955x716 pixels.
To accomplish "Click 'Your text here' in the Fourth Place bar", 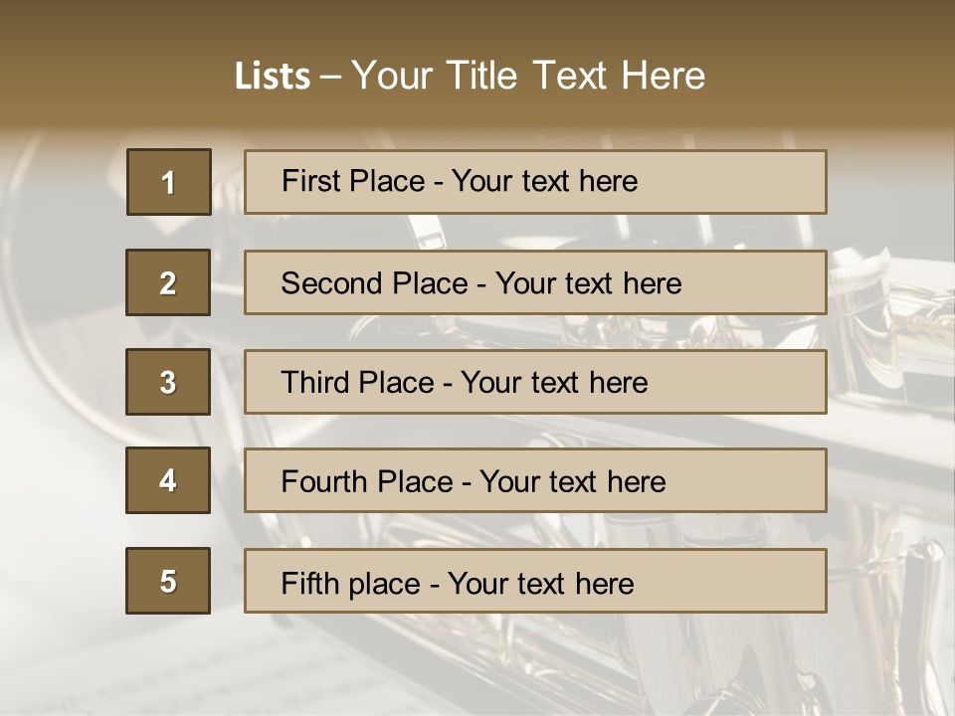I will click(572, 482).
